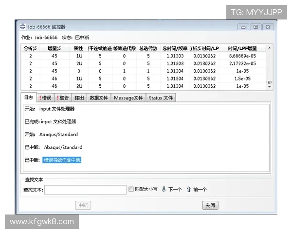Open the 错误 errors tab
This screenshot has width=292, height=234.
coord(45,98)
